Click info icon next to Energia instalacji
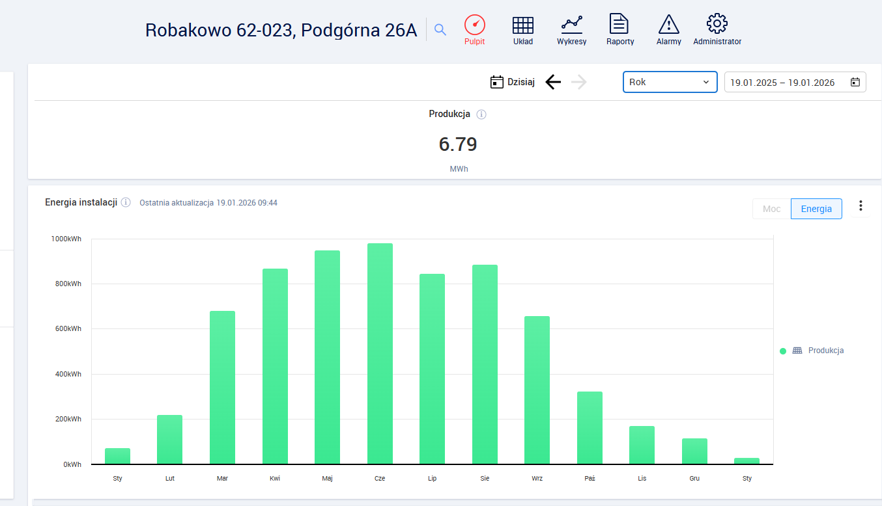Screen dimensions: 882x506 [126, 203]
